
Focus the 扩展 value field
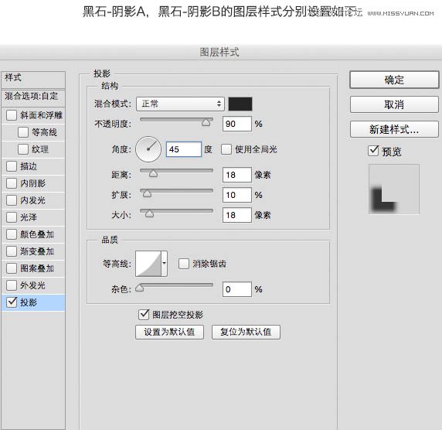[x=236, y=195]
